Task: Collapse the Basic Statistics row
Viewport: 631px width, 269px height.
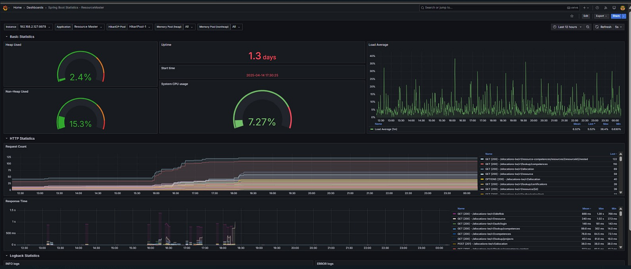Action: (x=20, y=36)
